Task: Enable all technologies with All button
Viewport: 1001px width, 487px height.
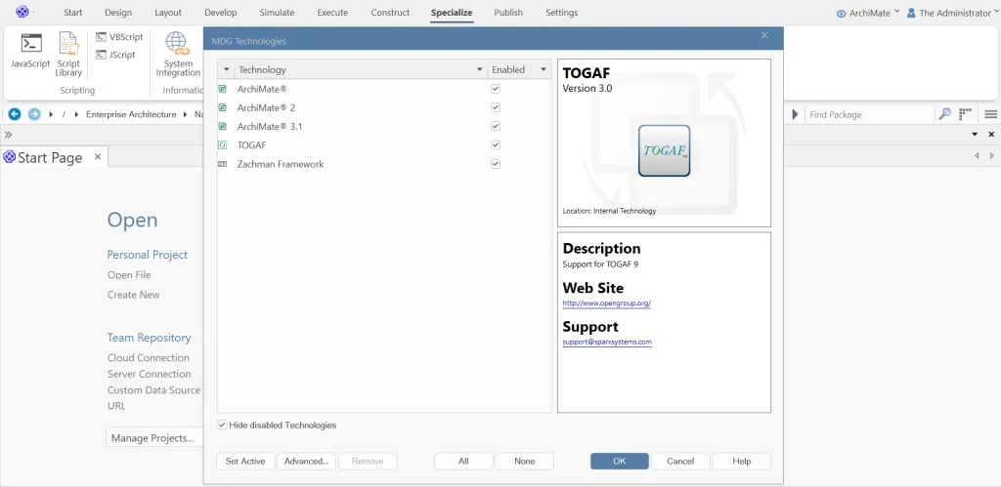Action: 463,461
